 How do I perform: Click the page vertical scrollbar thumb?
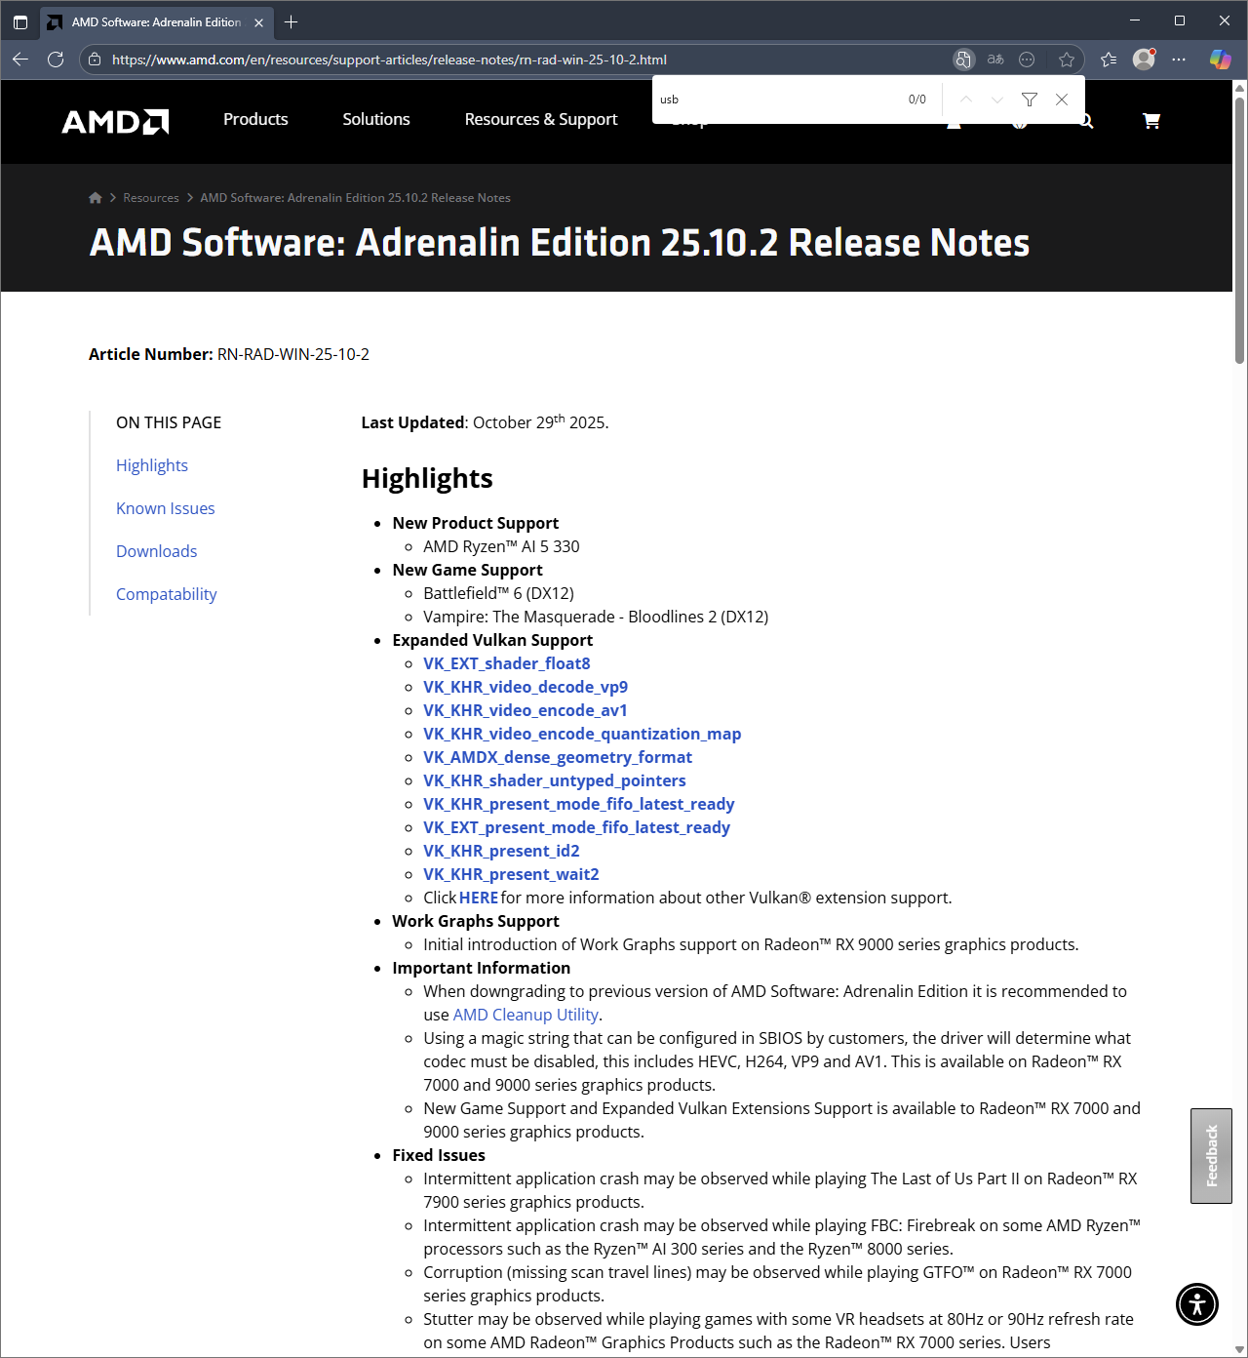point(1240,229)
